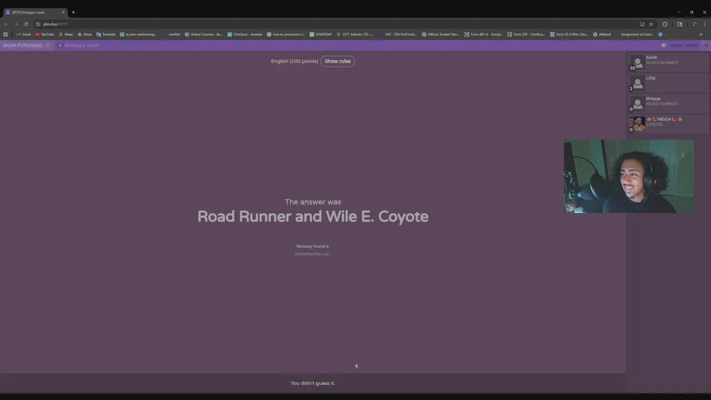Click Sohlil's avatar icon
Viewport: 711px width, 400px height.
point(638,62)
